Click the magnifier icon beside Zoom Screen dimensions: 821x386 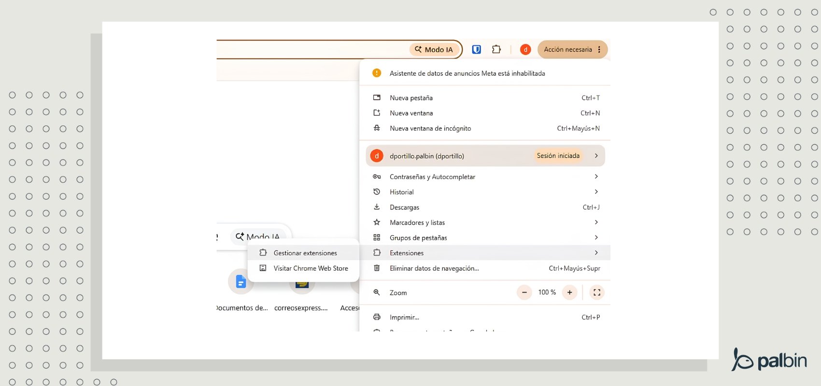coord(377,292)
